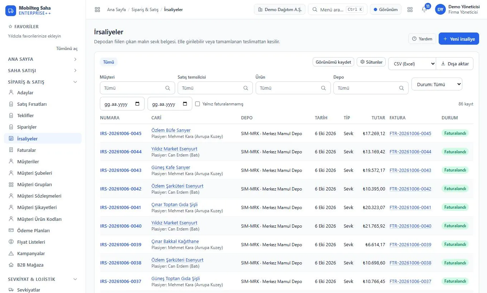Open customer Çınar Bakkal Kağıthane
This screenshot has width=487, height=293.
click(x=175, y=241)
